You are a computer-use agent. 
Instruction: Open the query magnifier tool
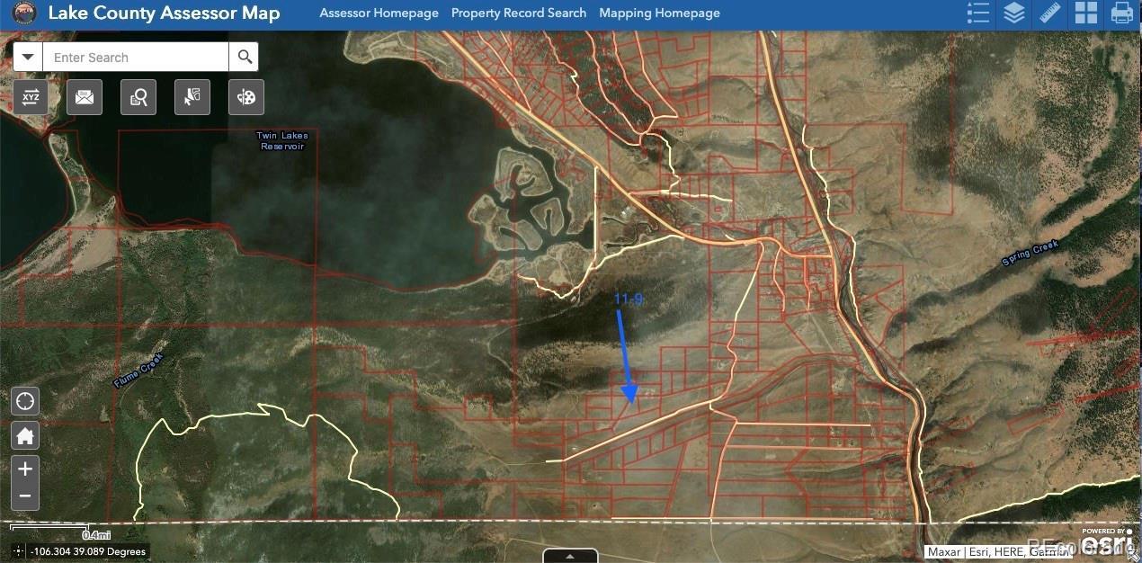[x=138, y=97]
